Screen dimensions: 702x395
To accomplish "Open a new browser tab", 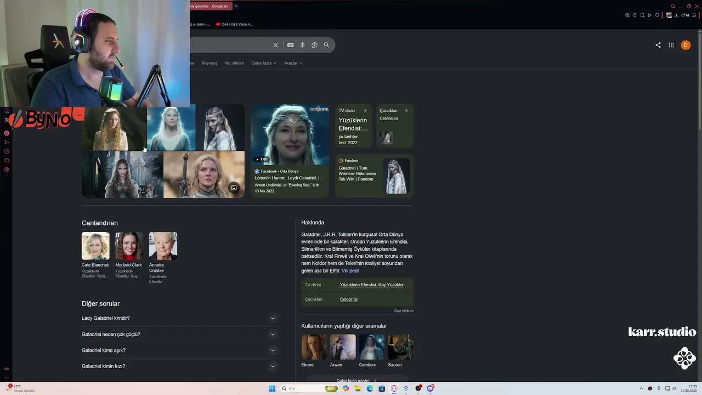I will tap(236, 7).
